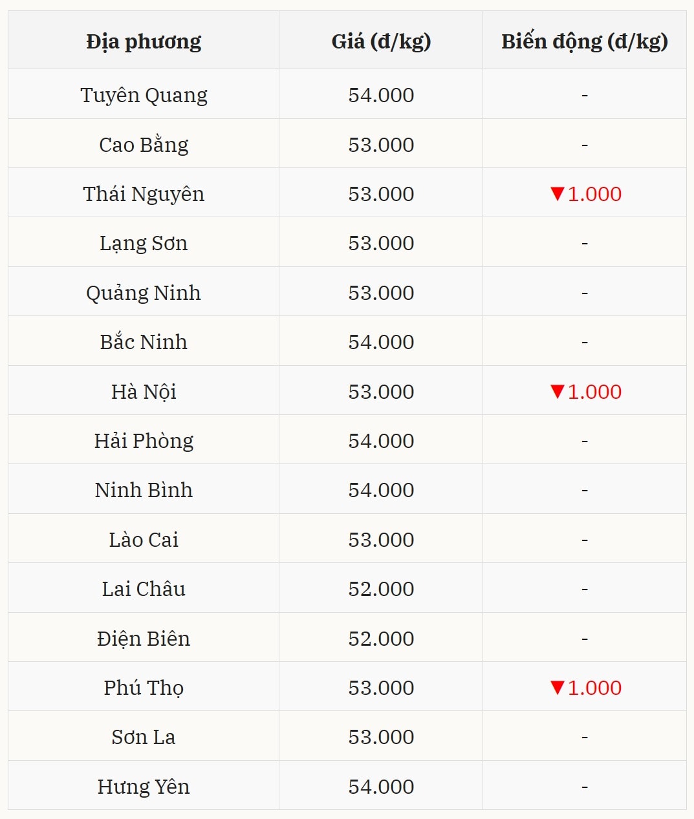Viewport: 694px width, 819px height.
Task: Click the Tuyên Quang location cell
Action: click(144, 96)
